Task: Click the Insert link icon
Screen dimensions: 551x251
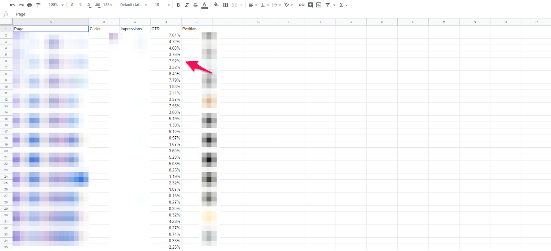Action: (x=302, y=5)
